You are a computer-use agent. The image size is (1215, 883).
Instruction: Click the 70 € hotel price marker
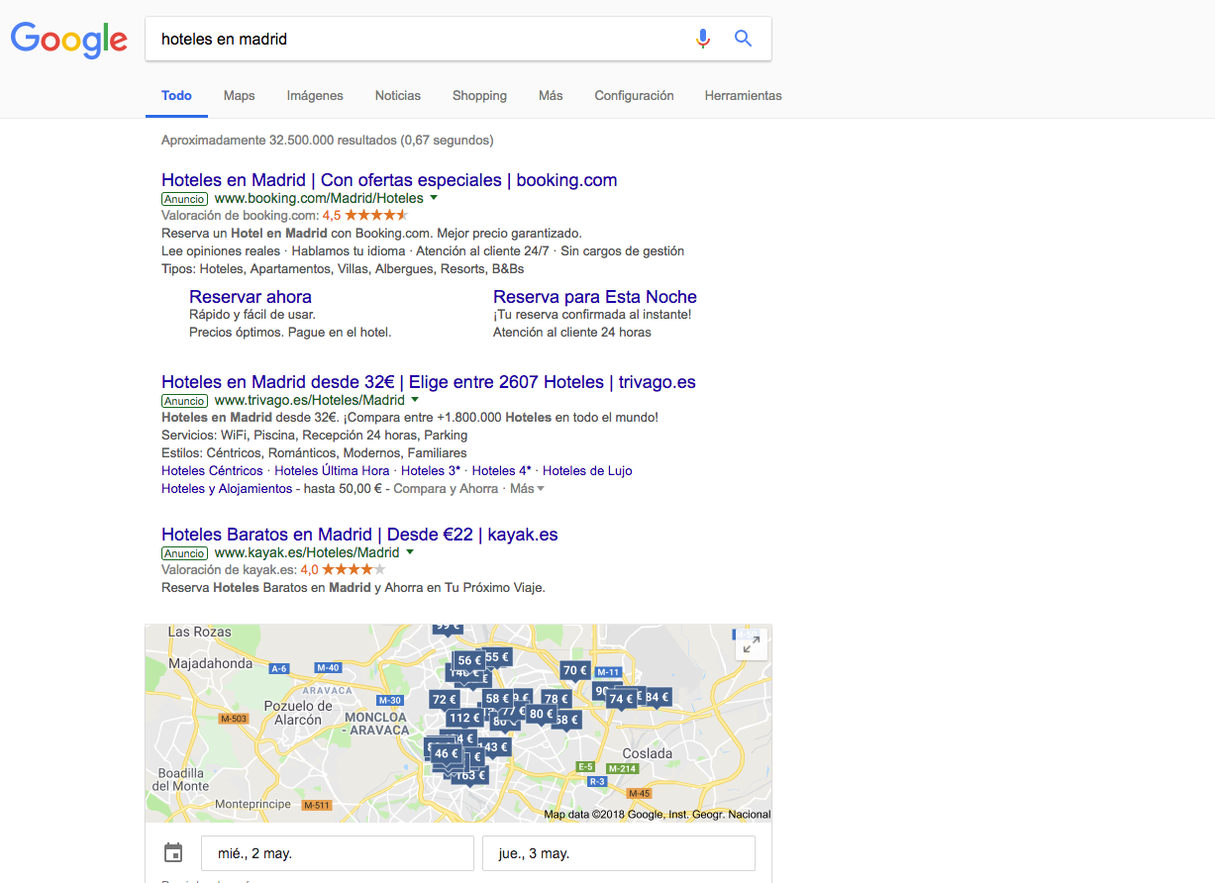coord(574,670)
